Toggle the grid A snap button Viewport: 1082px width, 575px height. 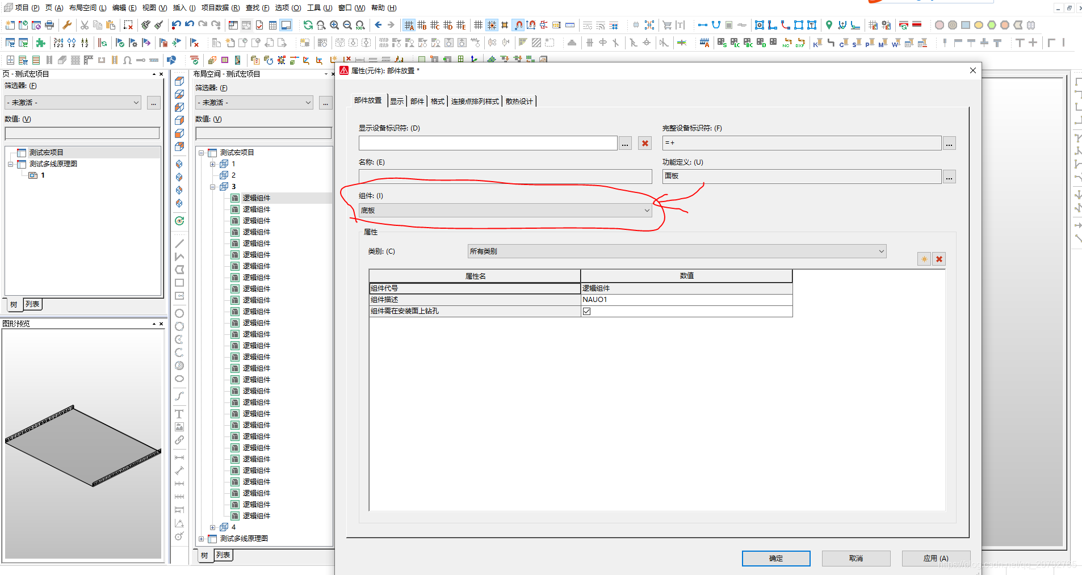click(x=409, y=25)
